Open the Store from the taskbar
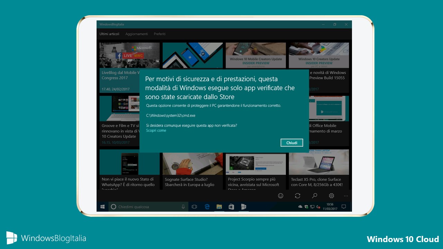 [231, 207]
